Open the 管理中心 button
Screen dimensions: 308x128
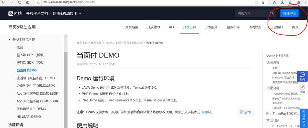tap(289, 13)
